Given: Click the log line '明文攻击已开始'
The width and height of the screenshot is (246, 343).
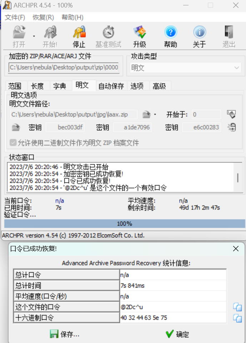Looking at the screenshot, I should 59,167.
